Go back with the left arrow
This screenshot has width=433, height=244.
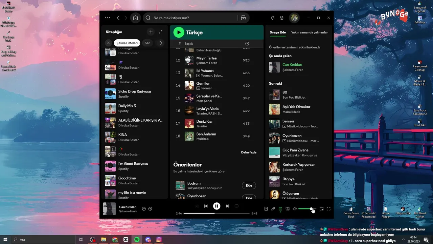click(118, 18)
